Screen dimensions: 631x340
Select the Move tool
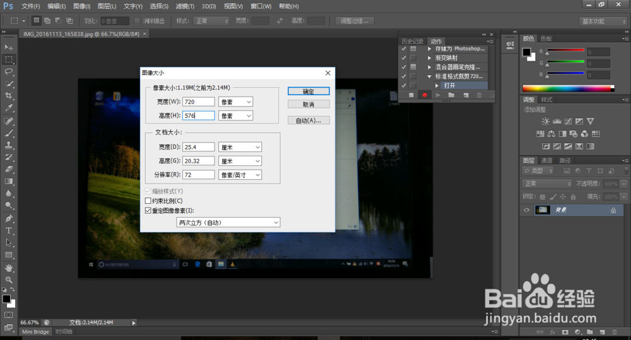tap(8, 47)
